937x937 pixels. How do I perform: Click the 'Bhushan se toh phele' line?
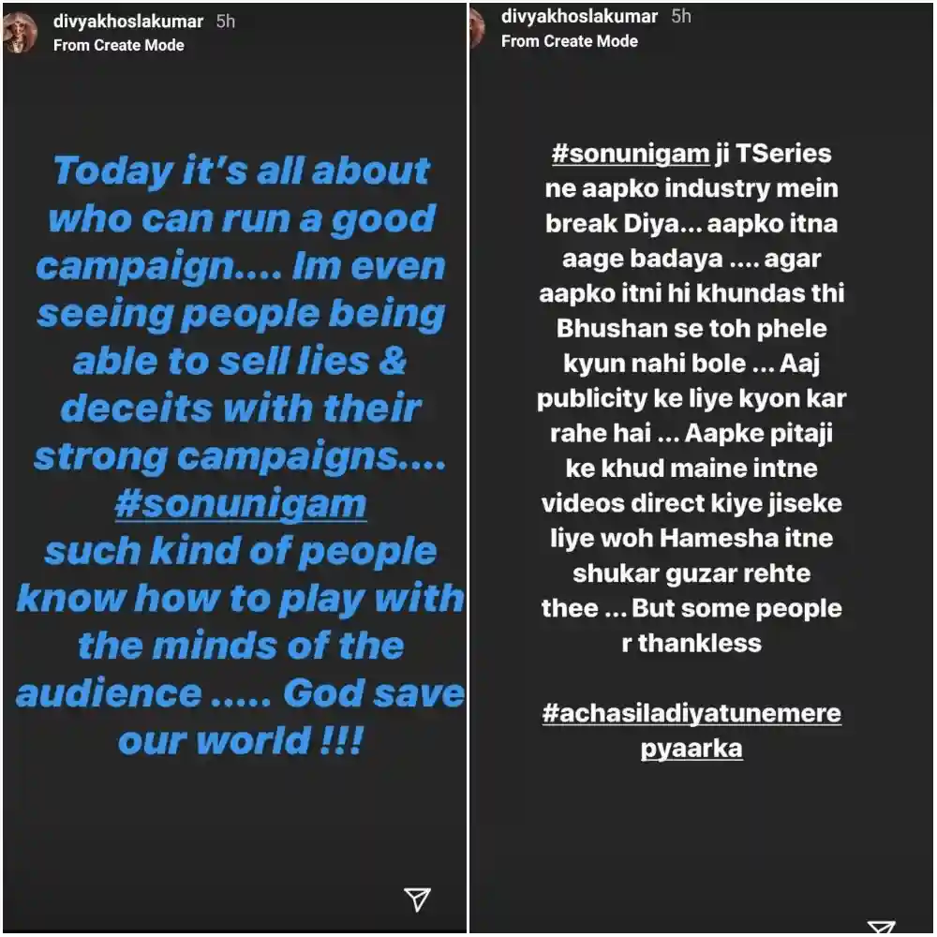692,329
